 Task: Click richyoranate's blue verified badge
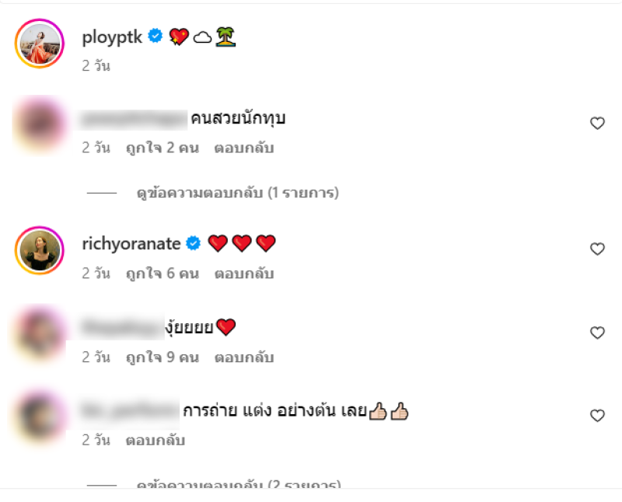(194, 243)
